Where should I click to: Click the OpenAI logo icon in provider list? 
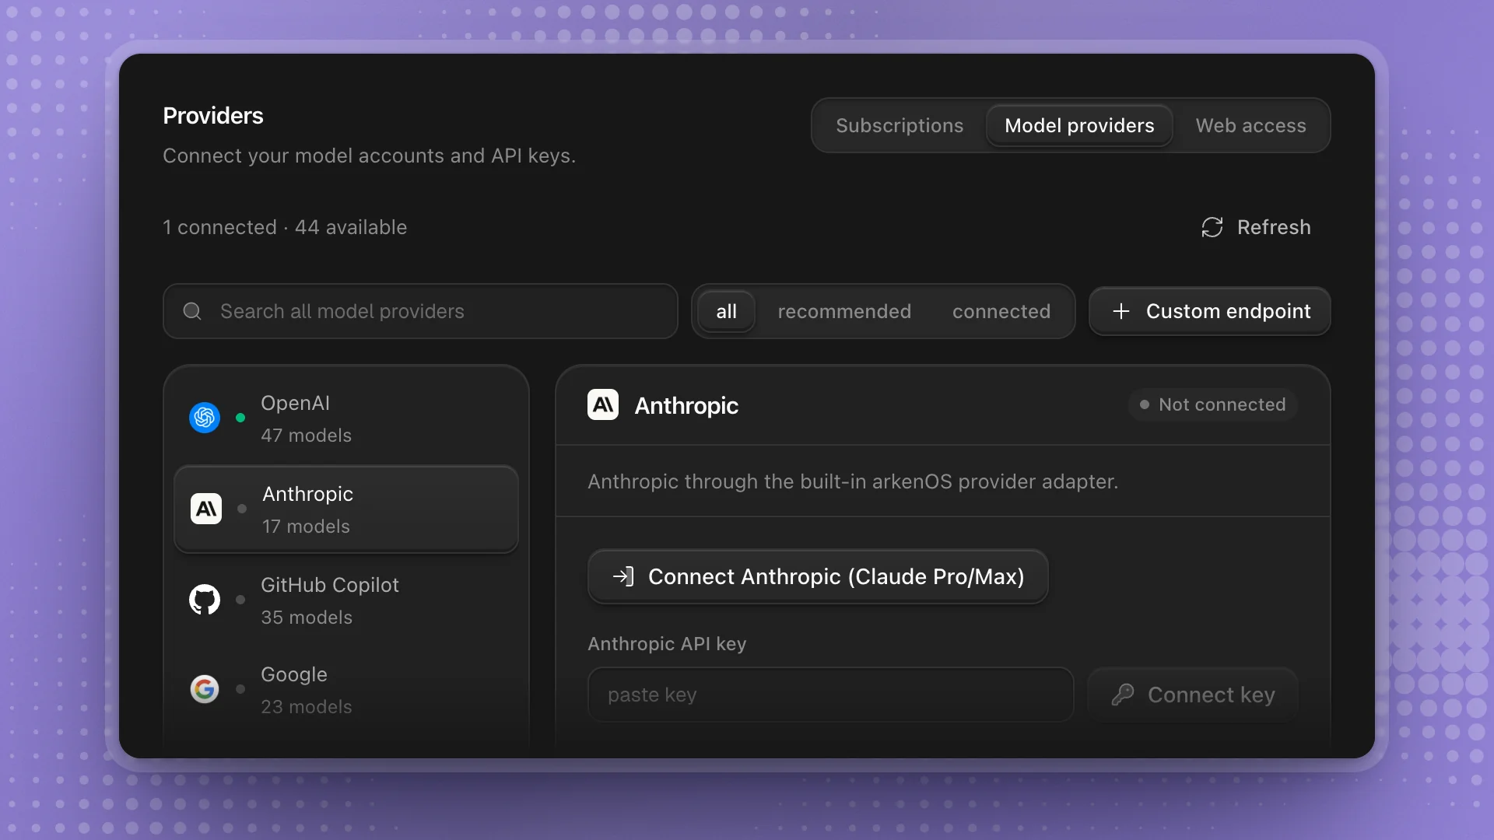pos(205,418)
